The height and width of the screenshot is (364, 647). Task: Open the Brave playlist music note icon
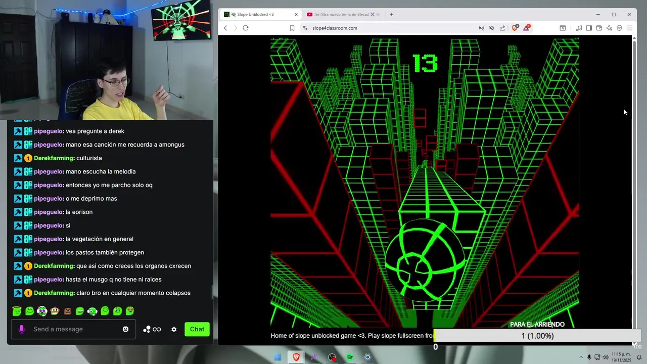pos(579,28)
